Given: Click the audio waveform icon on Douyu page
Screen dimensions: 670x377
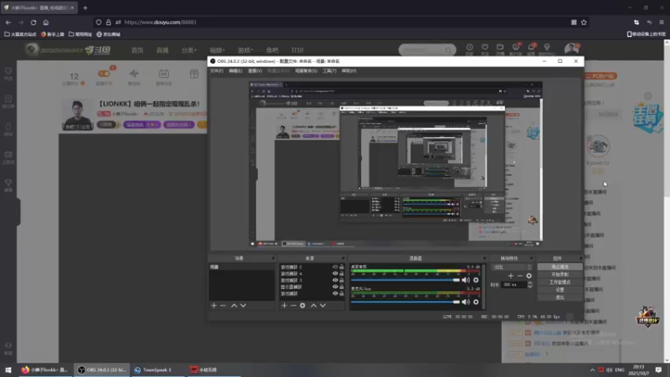Looking at the screenshot, I should pos(134,74).
